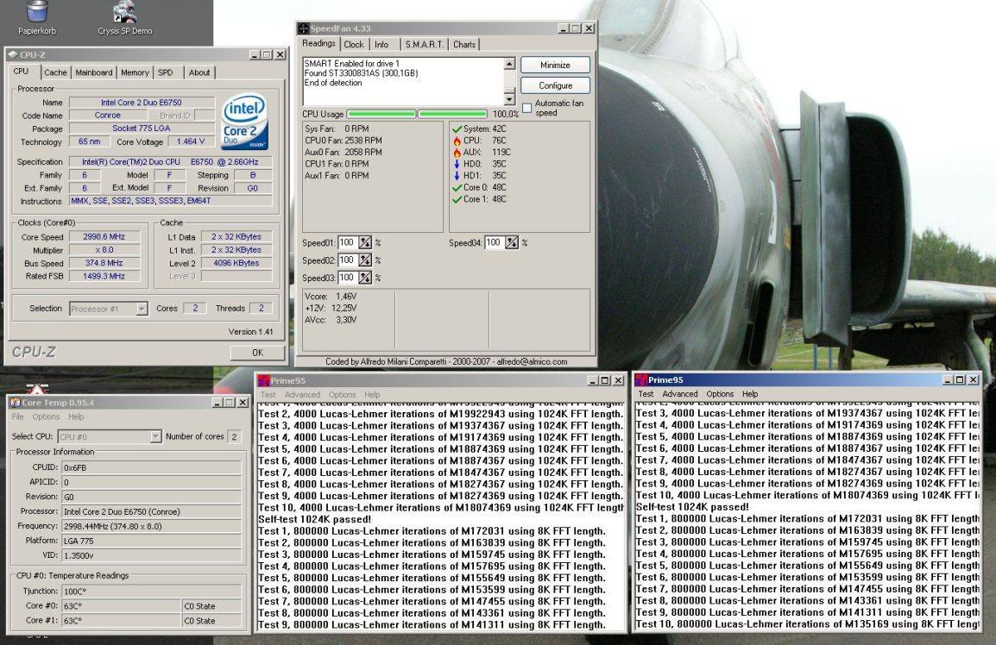Click the Core Temp title bar icon
The width and height of the screenshot is (996, 645).
click(x=16, y=403)
